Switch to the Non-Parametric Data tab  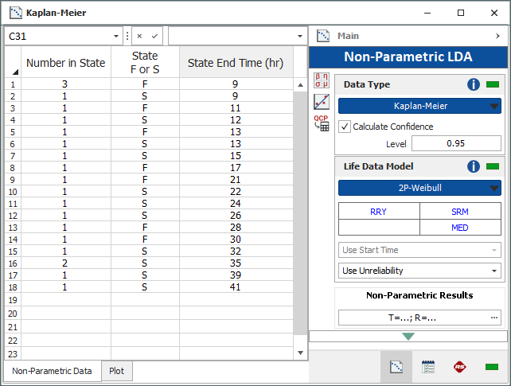pyautogui.click(x=53, y=371)
